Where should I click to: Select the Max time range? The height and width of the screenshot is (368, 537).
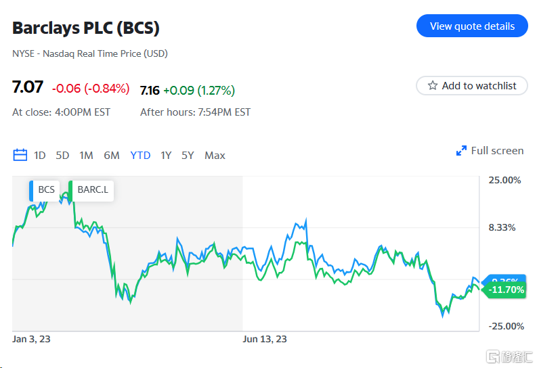[215, 156]
